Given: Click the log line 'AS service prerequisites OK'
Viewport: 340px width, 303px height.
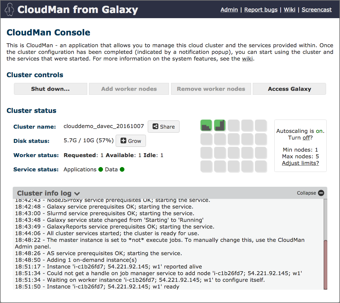Looking at the screenshot, I should (99, 253).
